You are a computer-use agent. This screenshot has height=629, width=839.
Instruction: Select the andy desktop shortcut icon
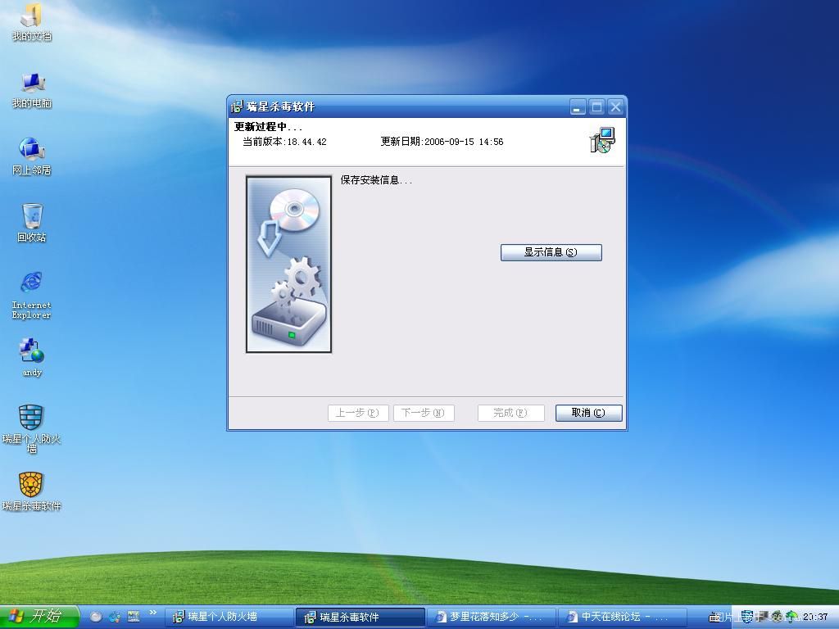point(32,357)
